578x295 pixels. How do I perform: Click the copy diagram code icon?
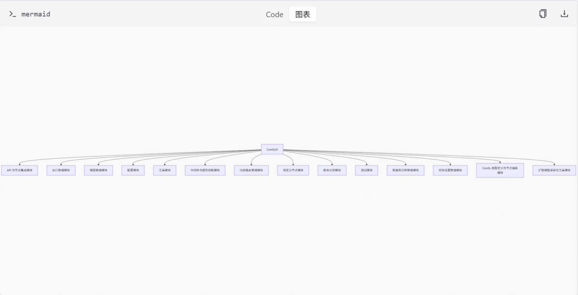pyautogui.click(x=543, y=14)
